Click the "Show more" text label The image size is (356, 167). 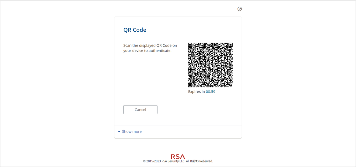132,131
